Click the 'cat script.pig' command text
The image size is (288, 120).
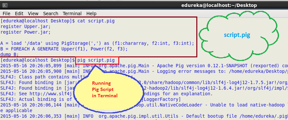coord(96,21)
